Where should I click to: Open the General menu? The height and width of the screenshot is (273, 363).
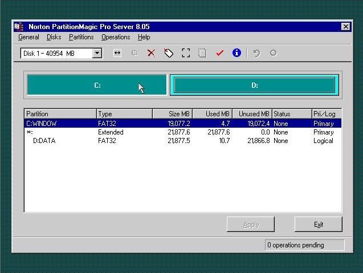tap(28, 37)
